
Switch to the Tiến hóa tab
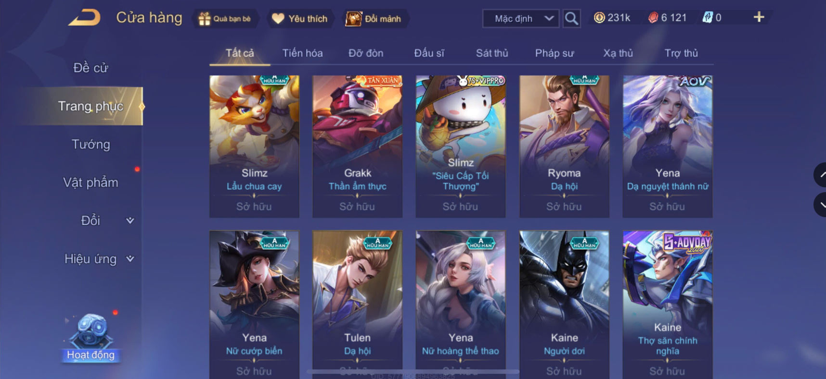point(302,53)
